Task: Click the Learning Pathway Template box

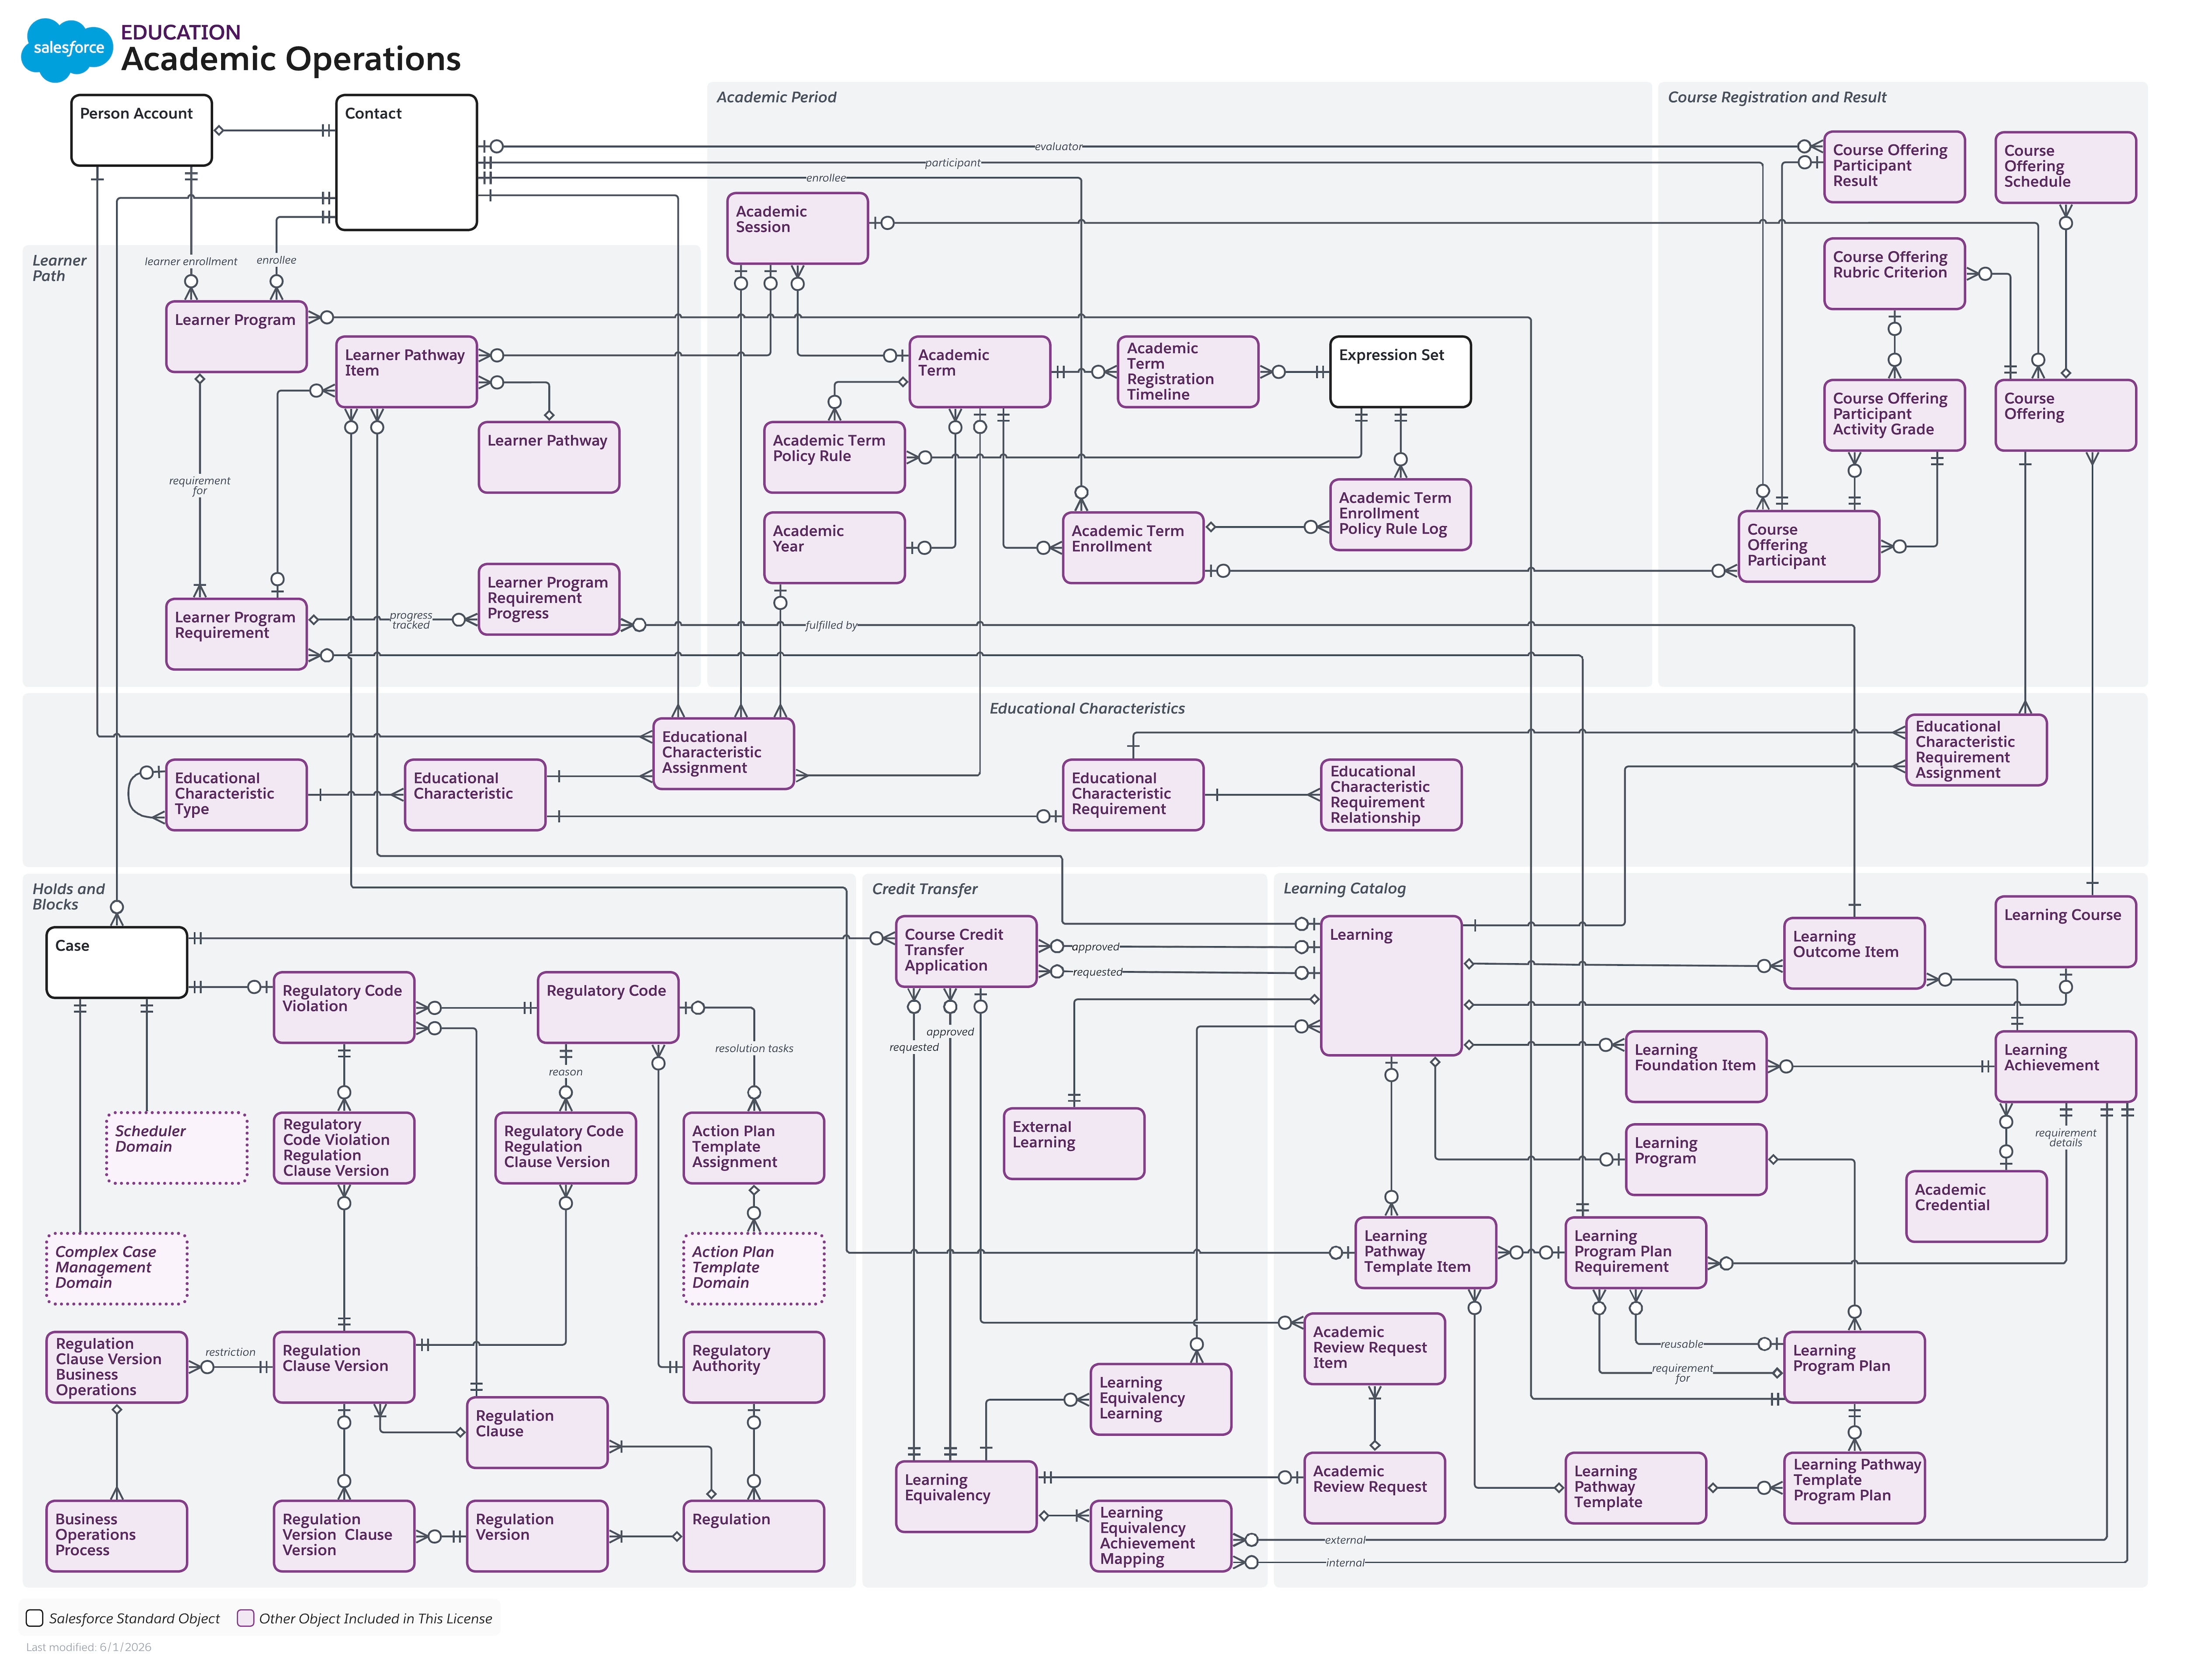Action: pos(1636,1488)
